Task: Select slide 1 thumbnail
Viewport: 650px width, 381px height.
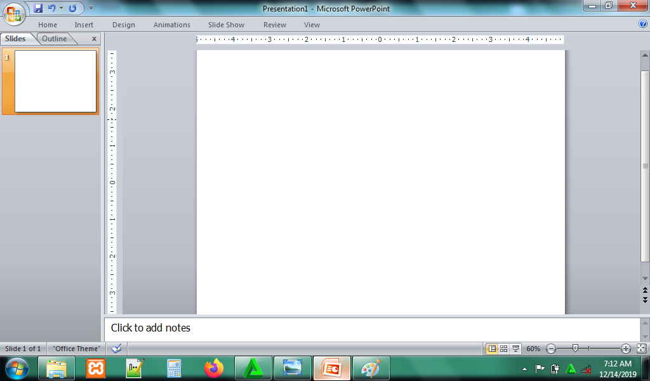Action: coord(55,81)
